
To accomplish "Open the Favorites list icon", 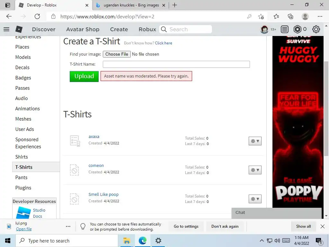I will point(276,16).
